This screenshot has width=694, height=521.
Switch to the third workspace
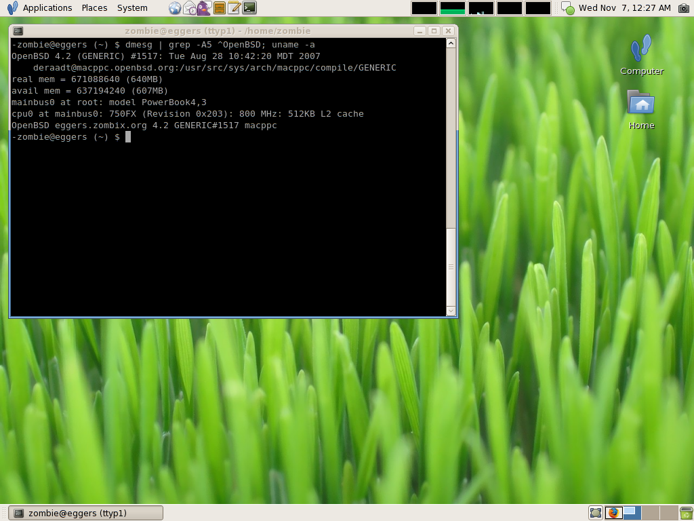coord(650,513)
